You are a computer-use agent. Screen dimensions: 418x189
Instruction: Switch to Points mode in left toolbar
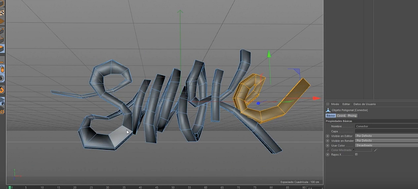pyautogui.click(x=2, y=31)
